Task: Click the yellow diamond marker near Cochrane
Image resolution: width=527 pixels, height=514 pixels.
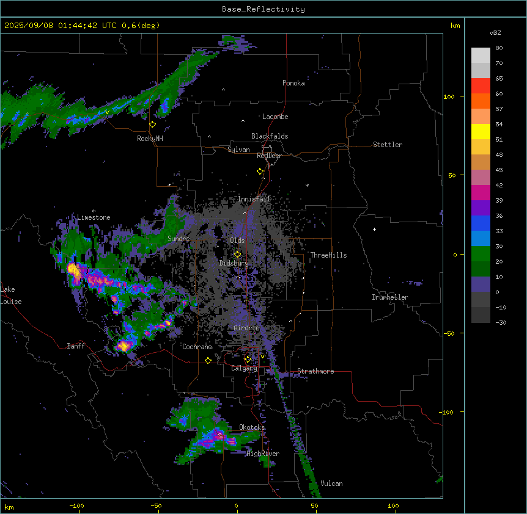Action: (208, 360)
